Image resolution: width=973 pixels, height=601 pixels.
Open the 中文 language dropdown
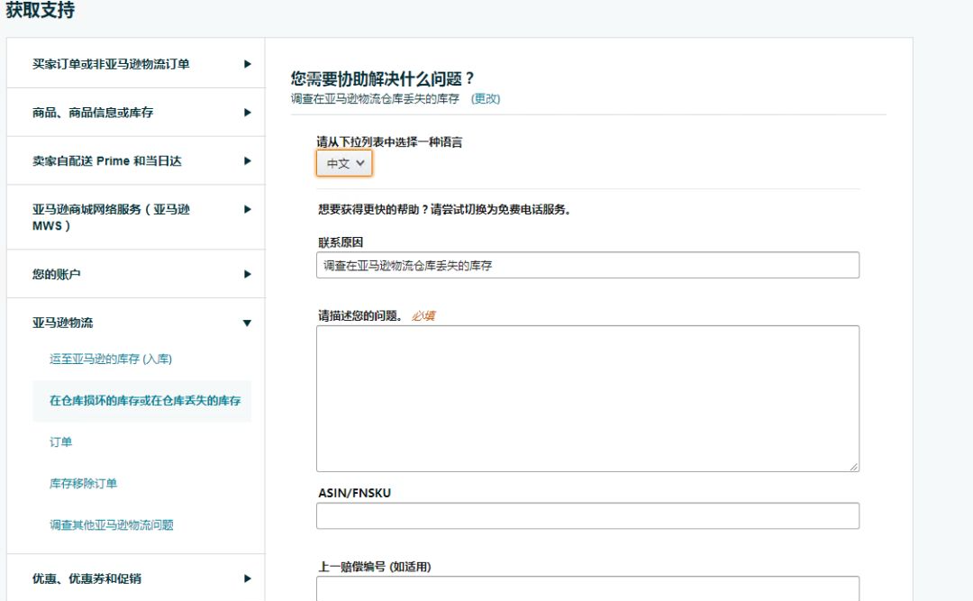(344, 163)
